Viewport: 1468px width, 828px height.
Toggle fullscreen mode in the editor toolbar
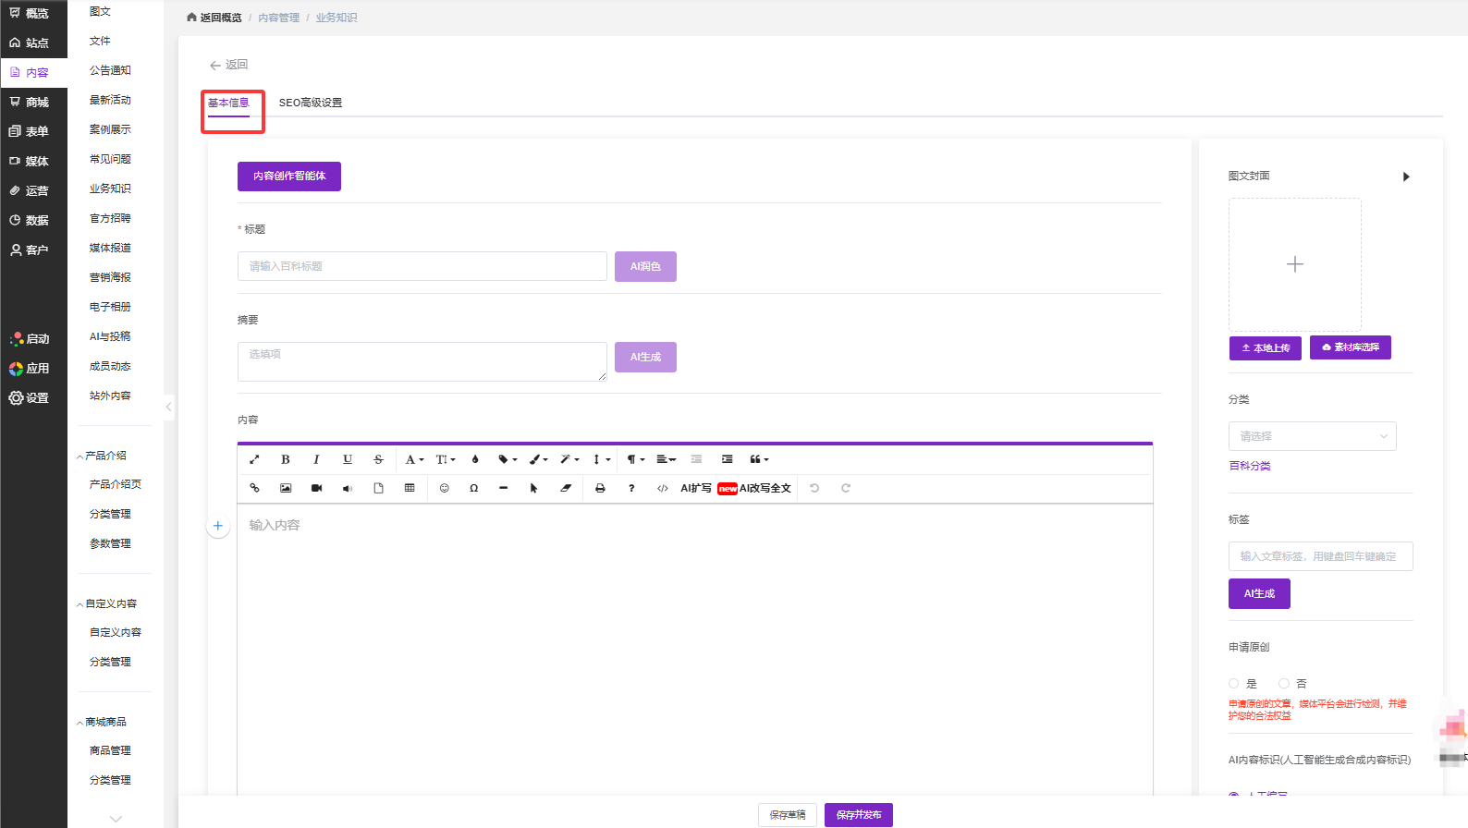[254, 459]
